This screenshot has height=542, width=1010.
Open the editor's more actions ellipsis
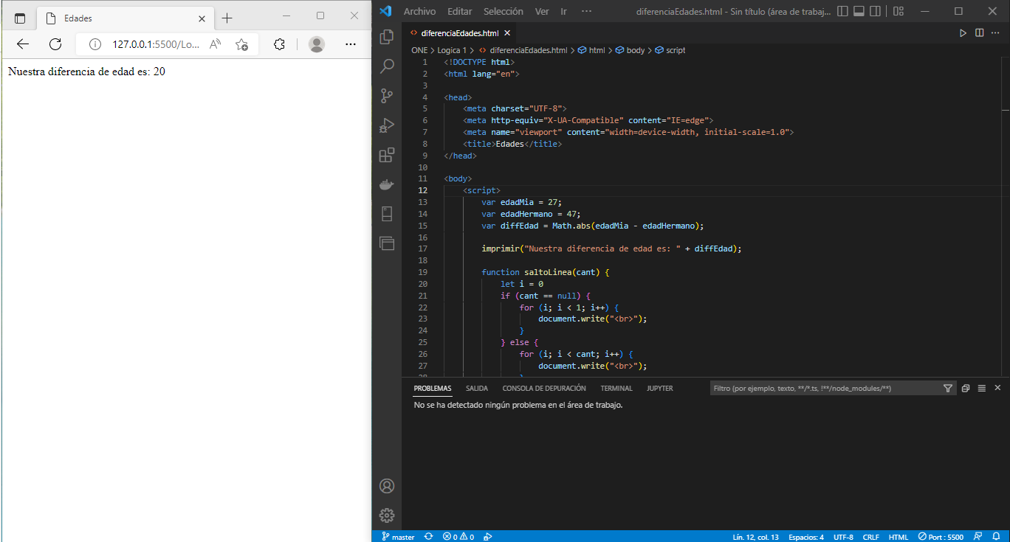coord(996,32)
